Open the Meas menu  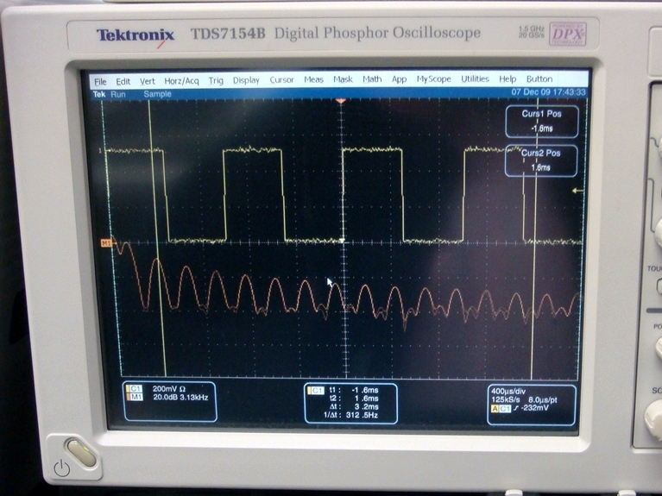point(313,79)
